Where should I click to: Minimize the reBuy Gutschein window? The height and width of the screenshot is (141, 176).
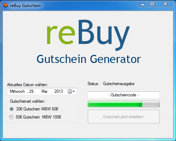143,4
